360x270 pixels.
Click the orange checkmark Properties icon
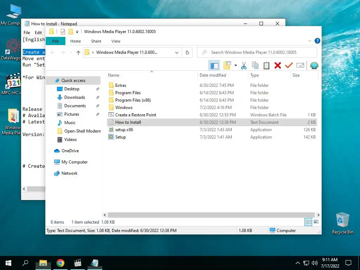point(289,65)
